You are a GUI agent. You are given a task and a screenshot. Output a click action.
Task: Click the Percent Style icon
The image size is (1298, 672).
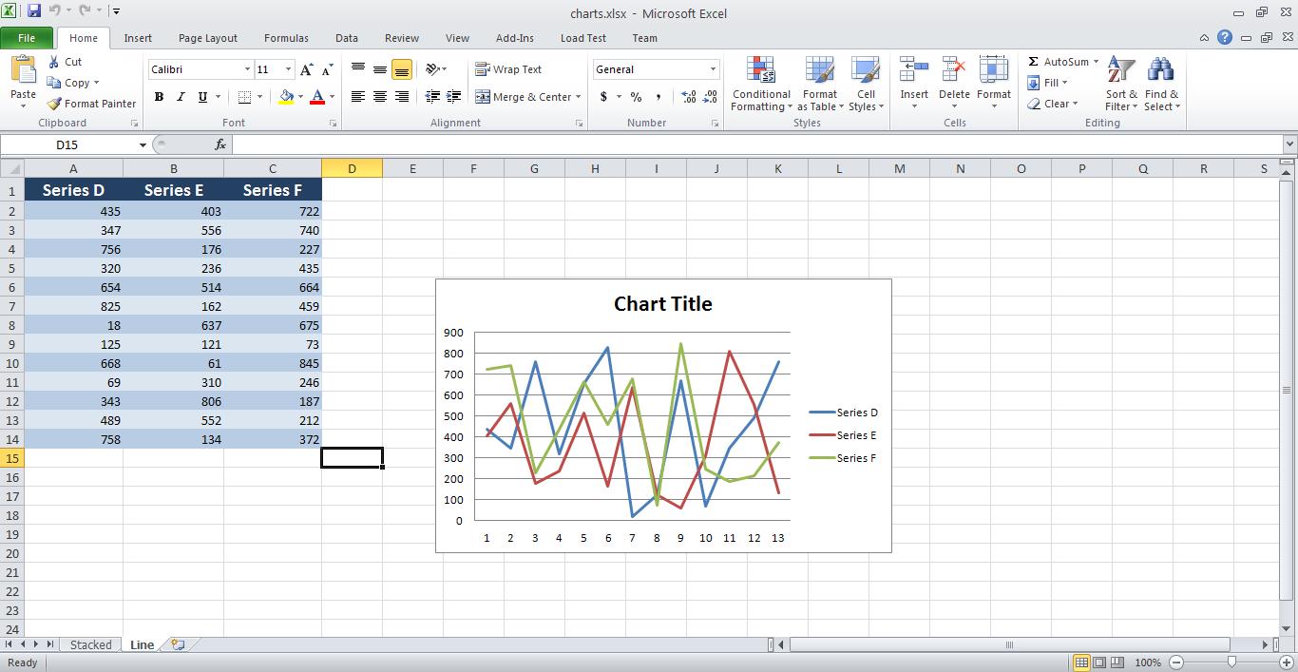coord(636,97)
